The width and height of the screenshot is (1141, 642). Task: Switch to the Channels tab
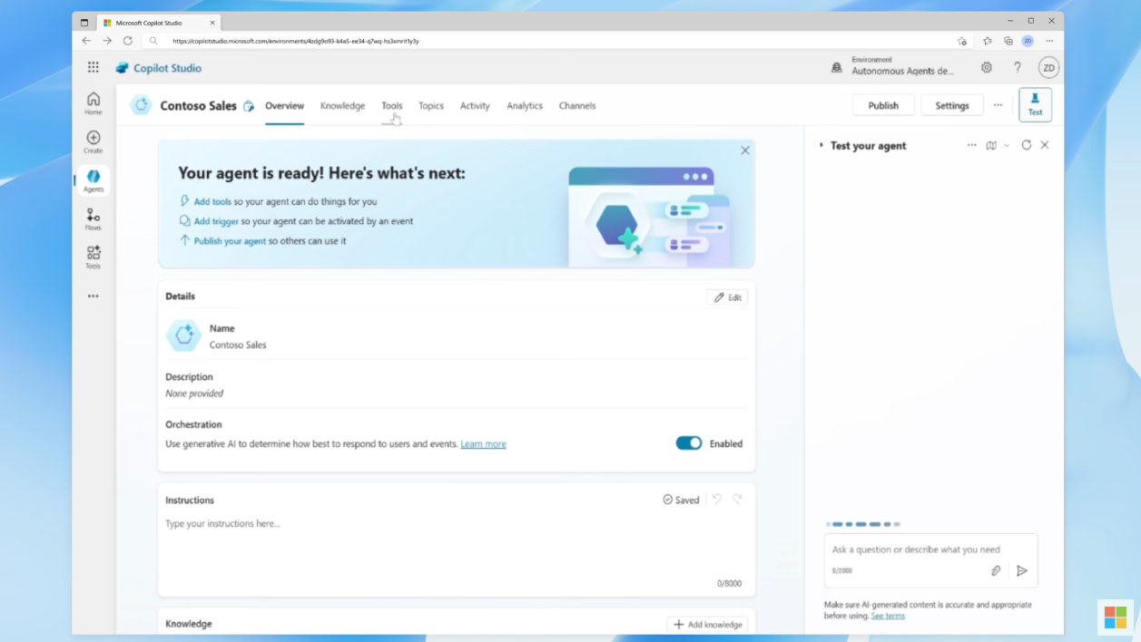point(577,106)
